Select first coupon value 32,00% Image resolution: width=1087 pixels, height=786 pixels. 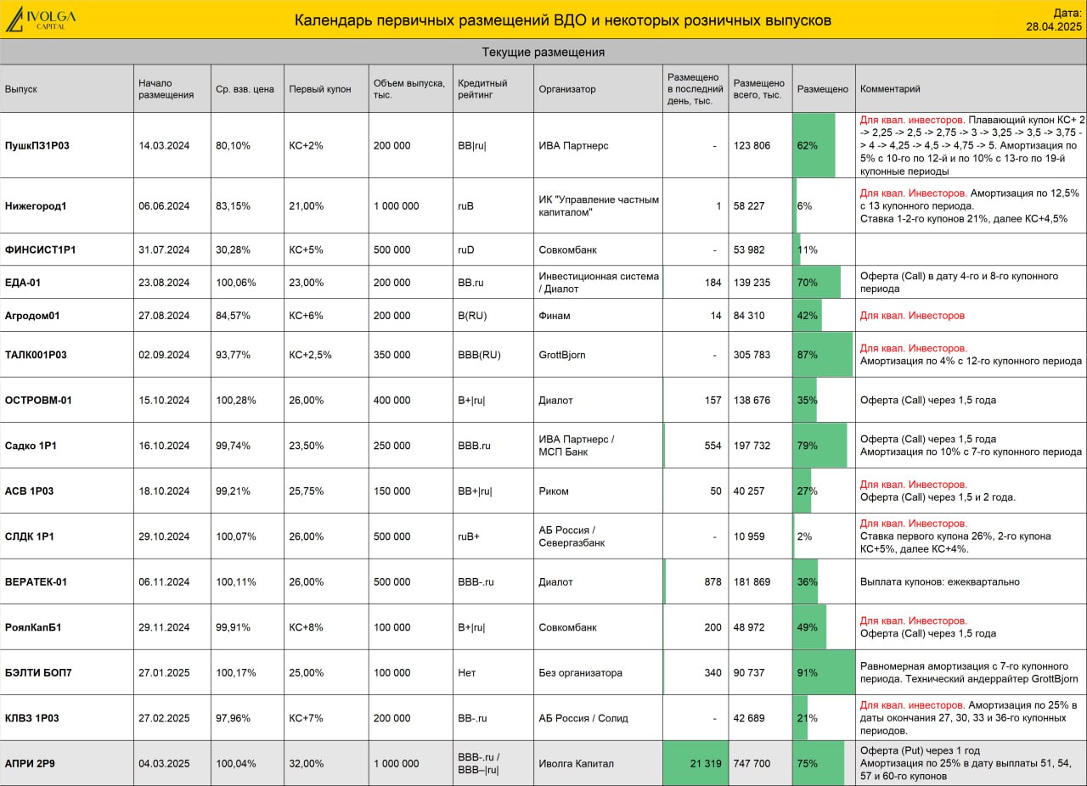click(x=306, y=763)
